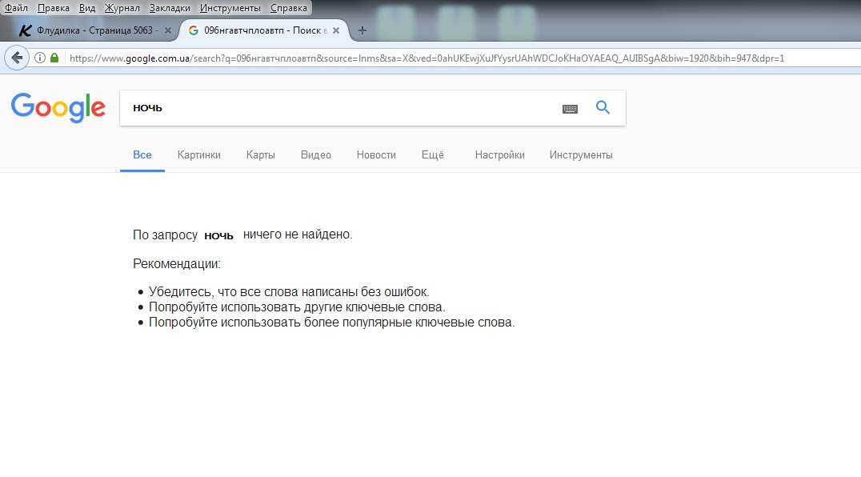The width and height of the screenshot is (861, 477).
Task: Open a new tab with plus button
Action: pos(362,30)
